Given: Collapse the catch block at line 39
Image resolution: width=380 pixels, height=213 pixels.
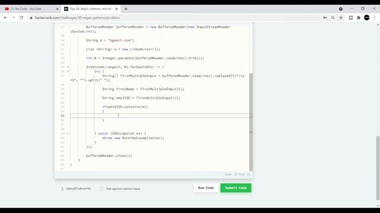Looking at the screenshot, I should [x=68, y=134].
